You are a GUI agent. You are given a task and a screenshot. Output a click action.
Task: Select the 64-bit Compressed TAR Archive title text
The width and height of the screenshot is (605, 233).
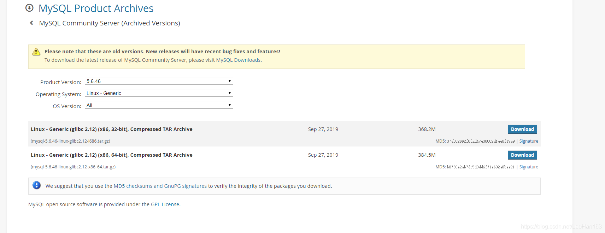coord(112,155)
